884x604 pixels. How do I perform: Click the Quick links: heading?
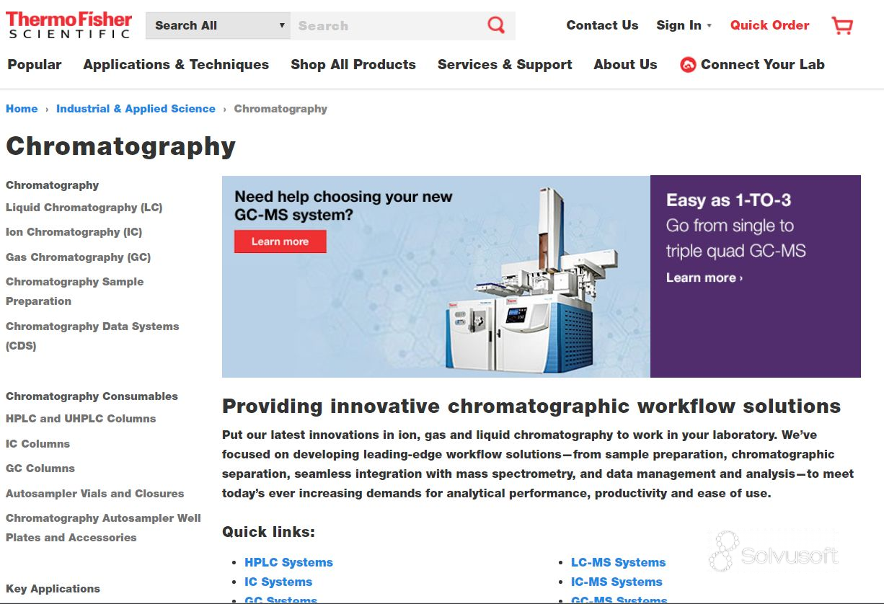268,532
